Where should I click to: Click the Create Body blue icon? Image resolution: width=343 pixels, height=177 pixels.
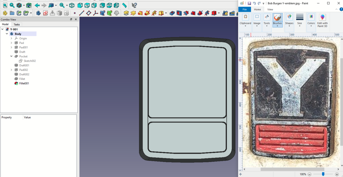(x=39, y=13)
